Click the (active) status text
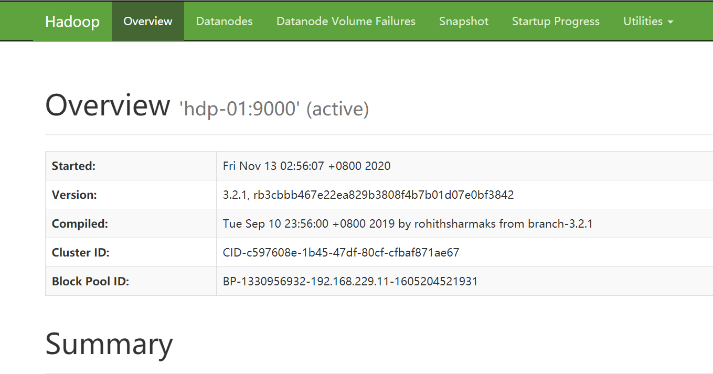This screenshot has width=713, height=374. tap(337, 109)
